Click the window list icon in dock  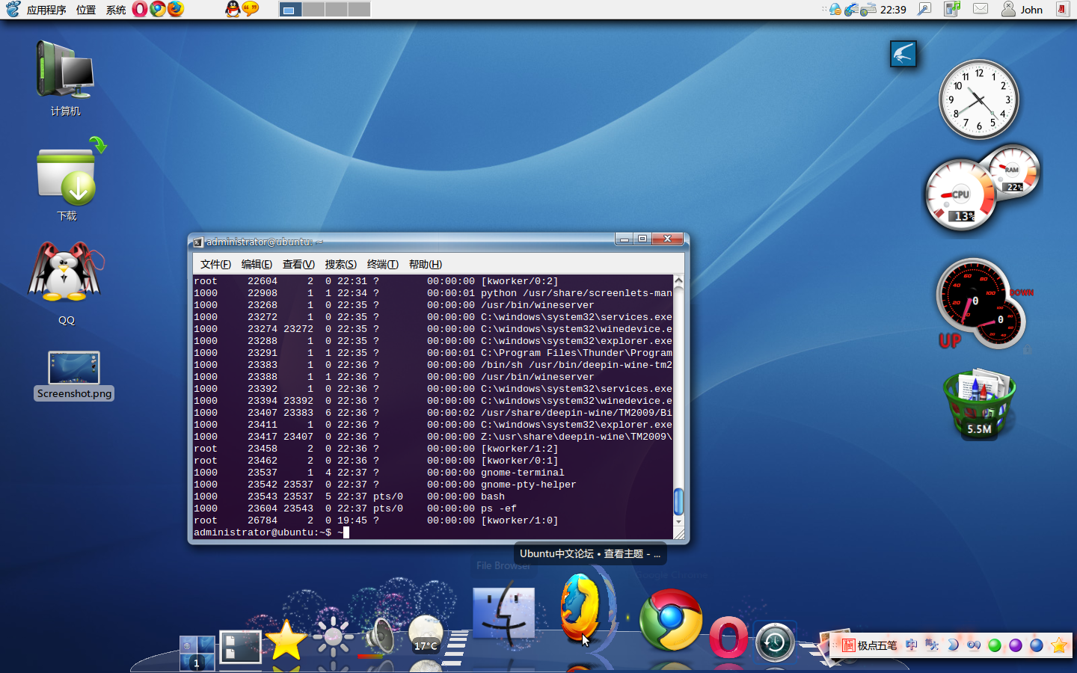240,647
